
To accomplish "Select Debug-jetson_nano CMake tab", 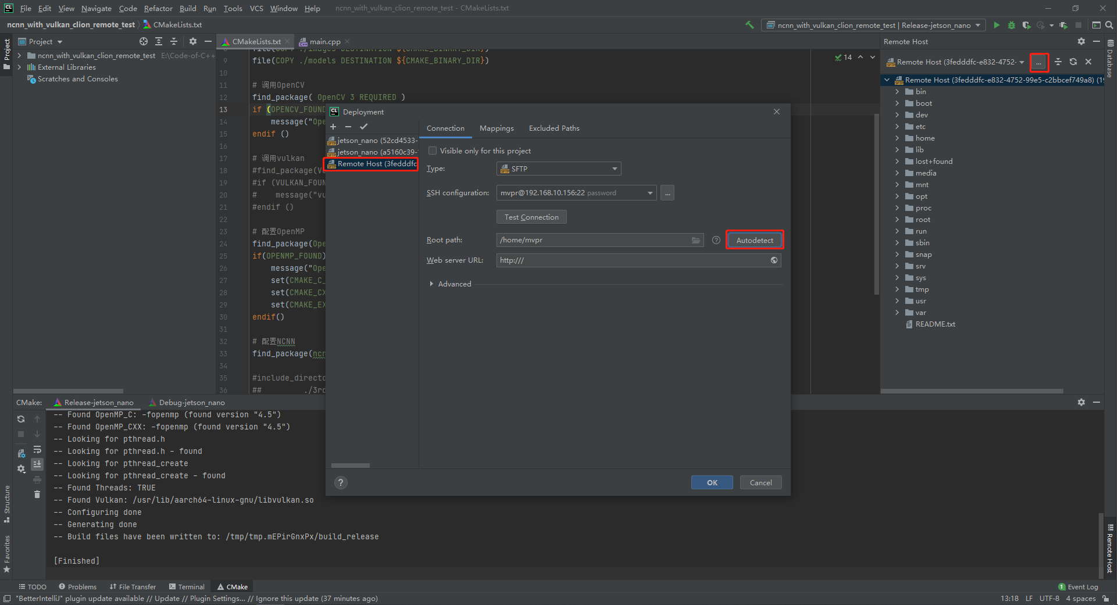I will point(186,402).
